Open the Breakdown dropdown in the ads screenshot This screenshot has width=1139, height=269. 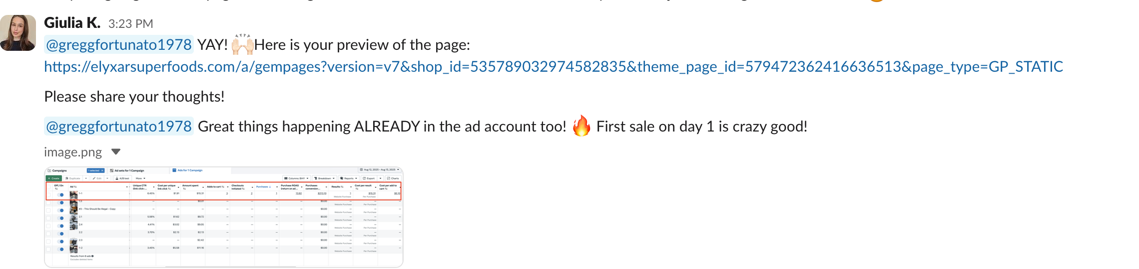325,178
